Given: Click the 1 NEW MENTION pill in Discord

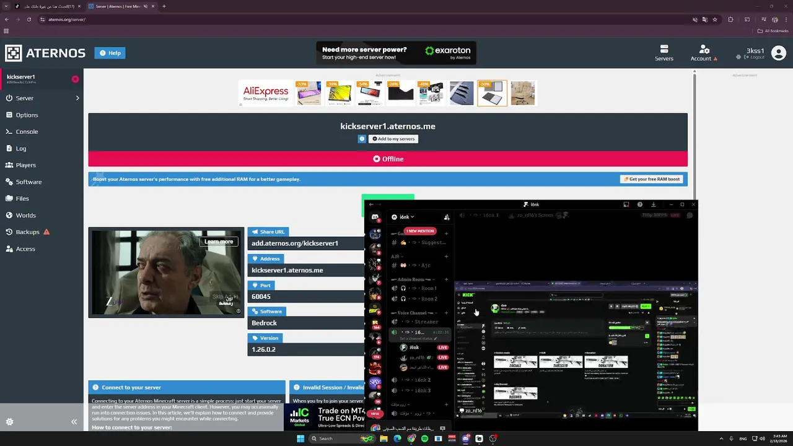Looking at the screenshot, I should coord(420,231).
